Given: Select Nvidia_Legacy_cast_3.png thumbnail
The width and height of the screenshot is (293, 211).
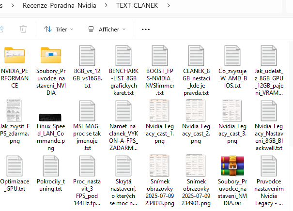Looking at the screenshot, I should 232,110.
